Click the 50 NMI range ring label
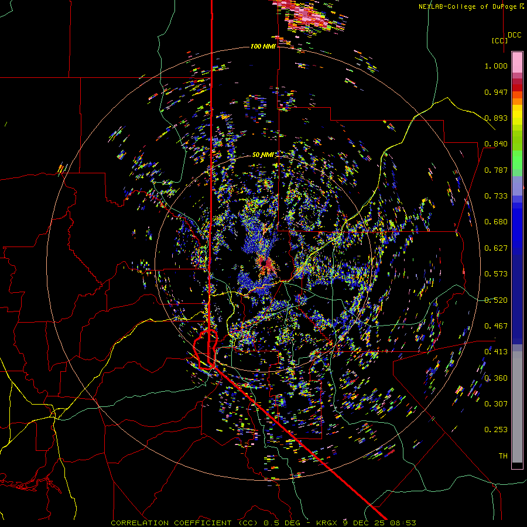 (x=263, y=155)
